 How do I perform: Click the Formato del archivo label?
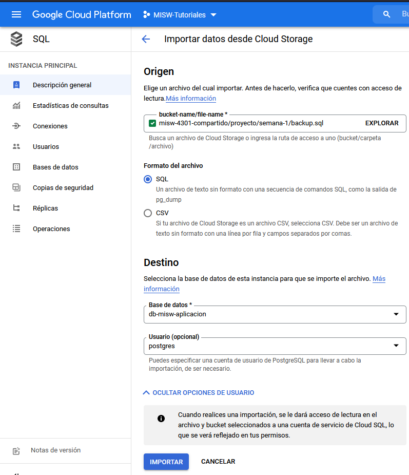click(173, 166)
